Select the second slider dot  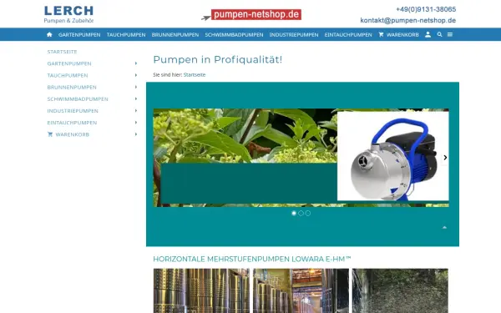301,214
